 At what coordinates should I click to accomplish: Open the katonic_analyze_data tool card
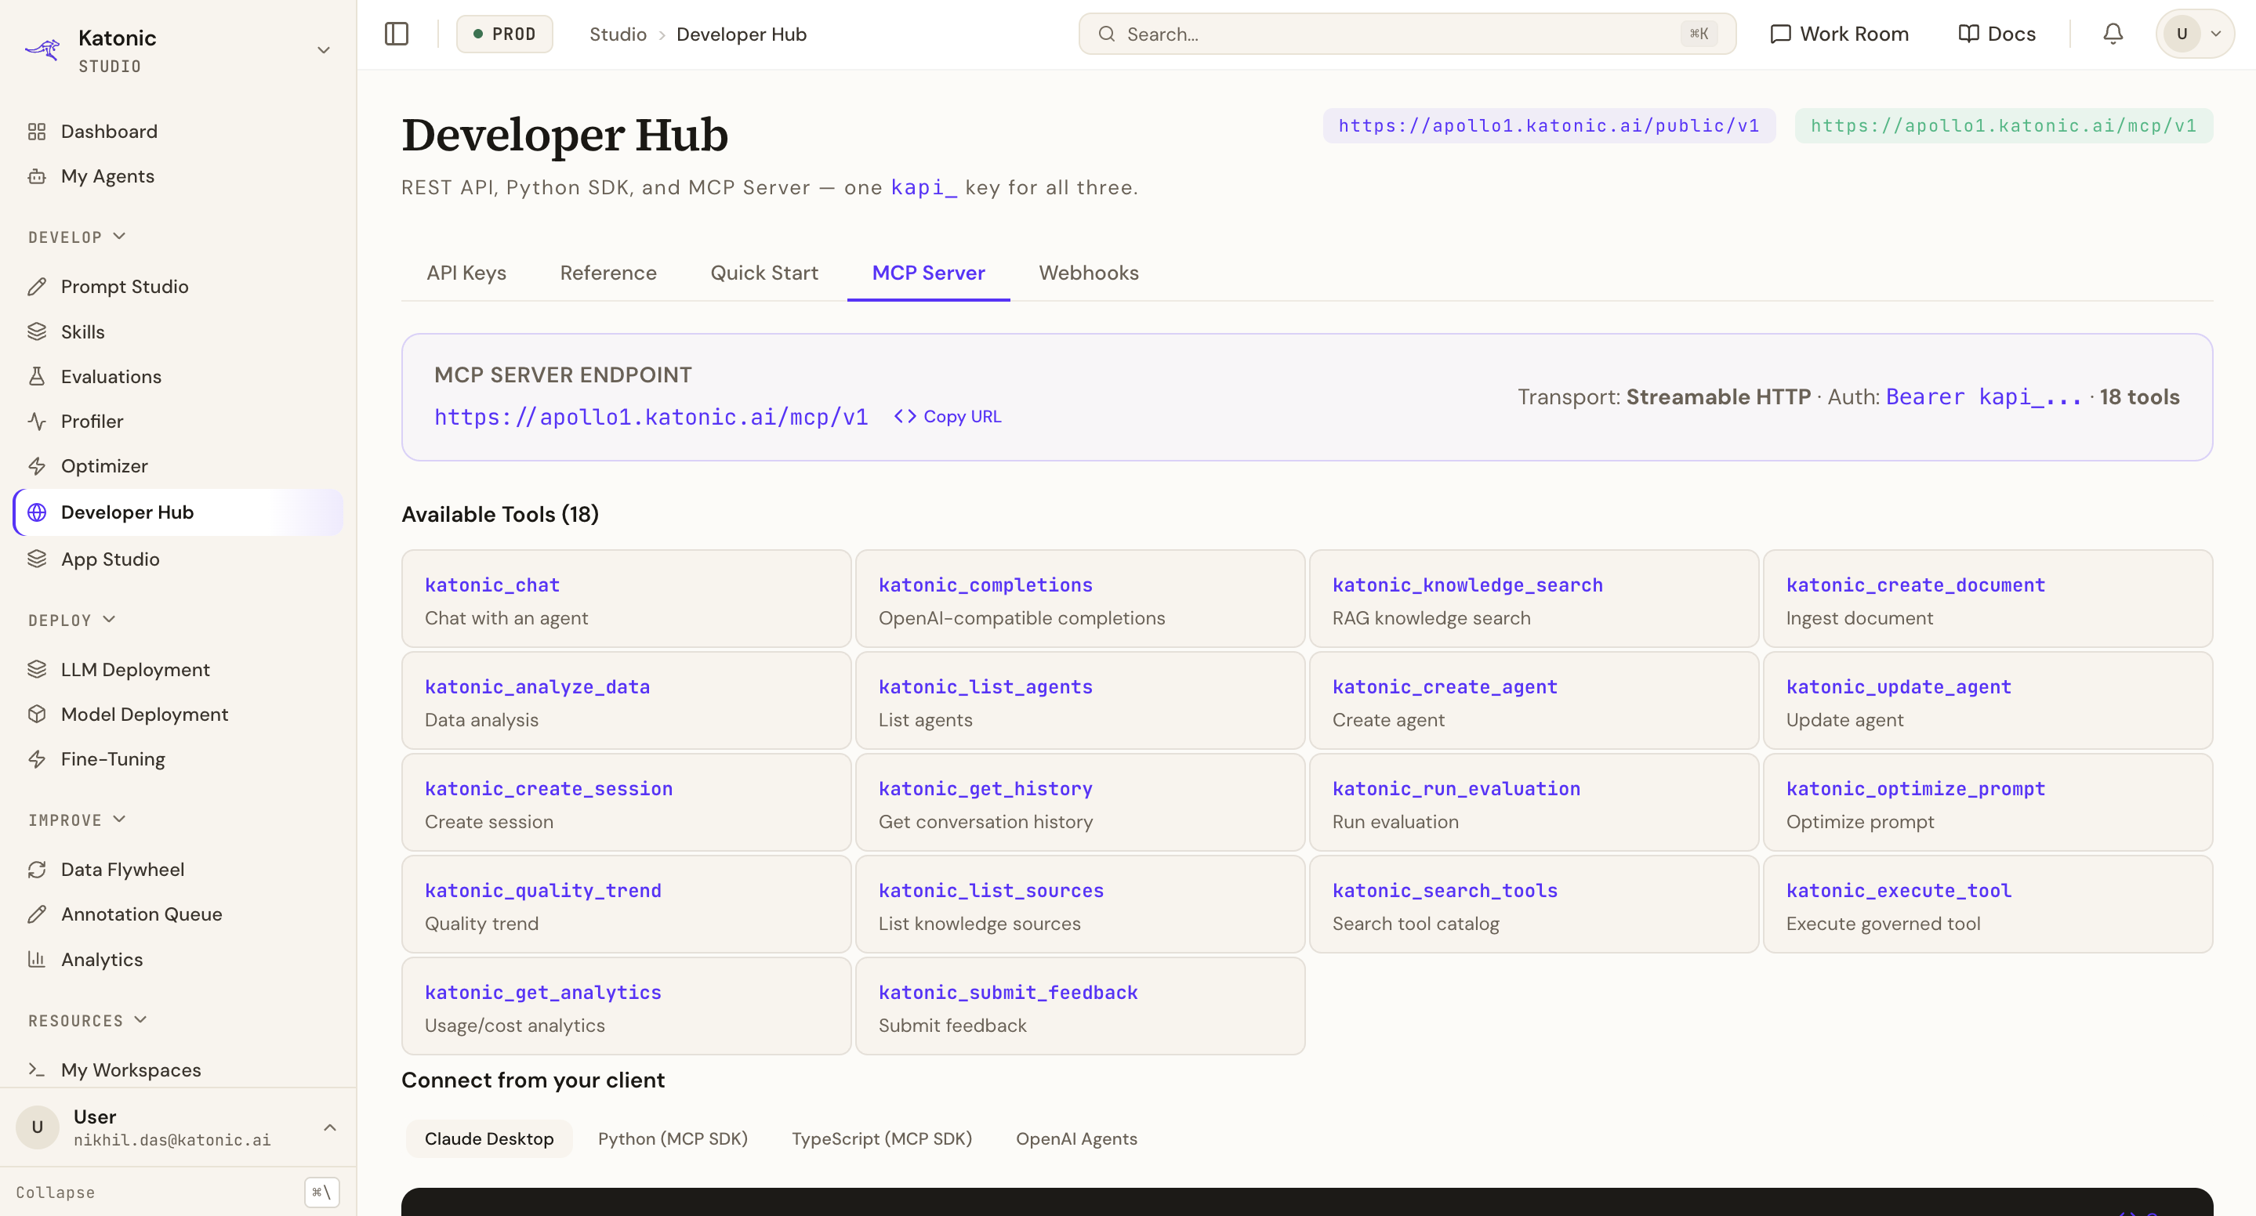point(626,700)
